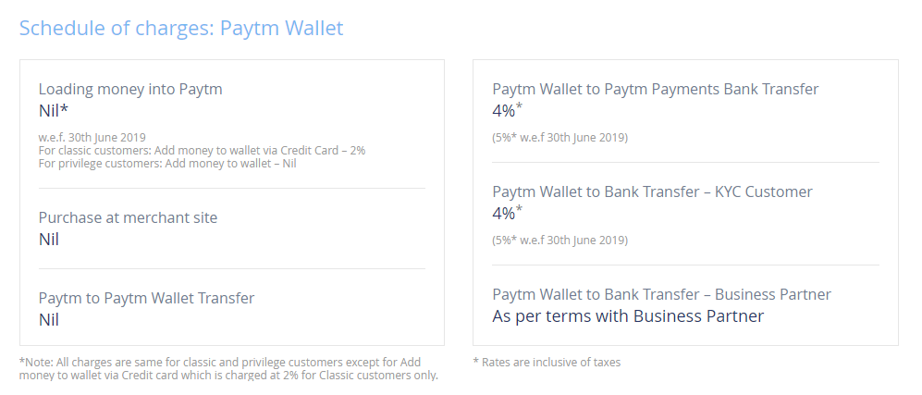Click "As per terms with Business Partner" text
Viewport: 922px width, 395px height.
tap(628, 316)
